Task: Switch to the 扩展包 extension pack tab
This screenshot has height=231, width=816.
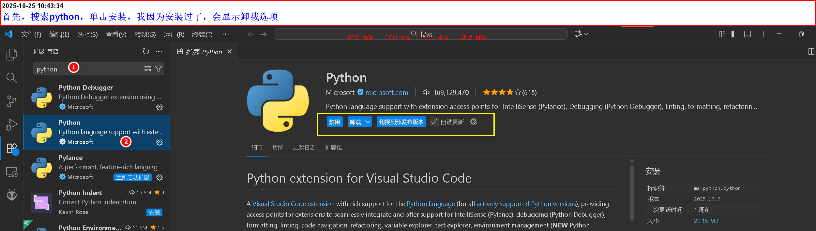Action: click(x=333, y=148)
